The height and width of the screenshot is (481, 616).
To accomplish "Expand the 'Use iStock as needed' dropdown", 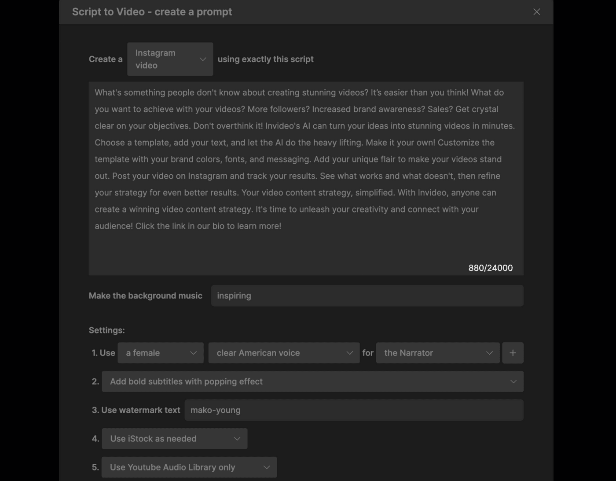I will coord(174,438).
